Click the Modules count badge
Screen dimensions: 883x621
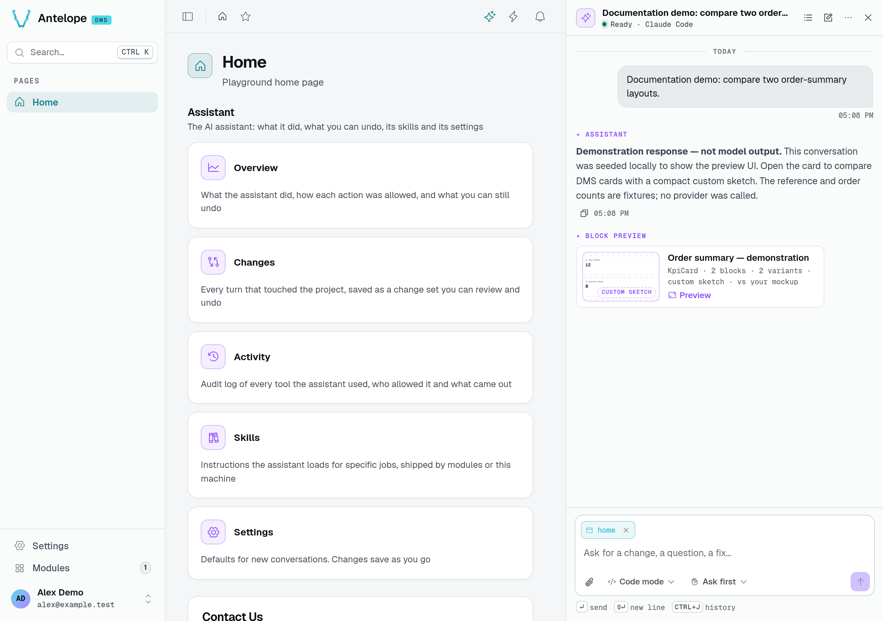click(x=145, y=568)
